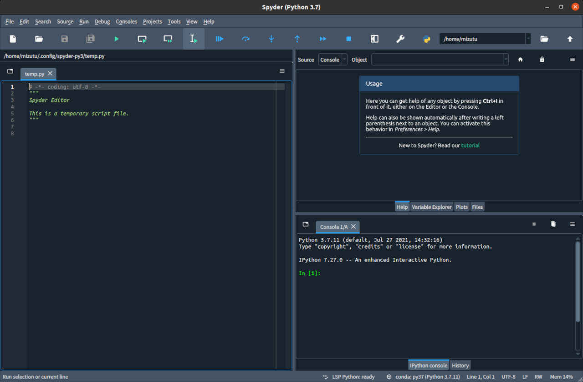
Task: Click the IPython console vertical scrollbar
Action: click(578, 282)
